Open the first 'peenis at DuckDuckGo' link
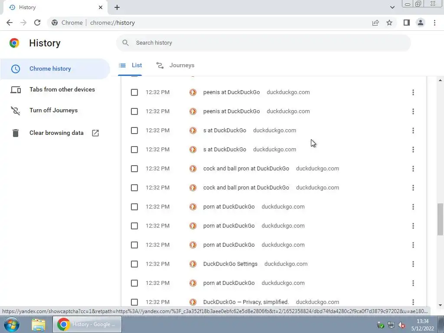Image resolution: width=444 pixels, height=333 pixels. [232, 92]
